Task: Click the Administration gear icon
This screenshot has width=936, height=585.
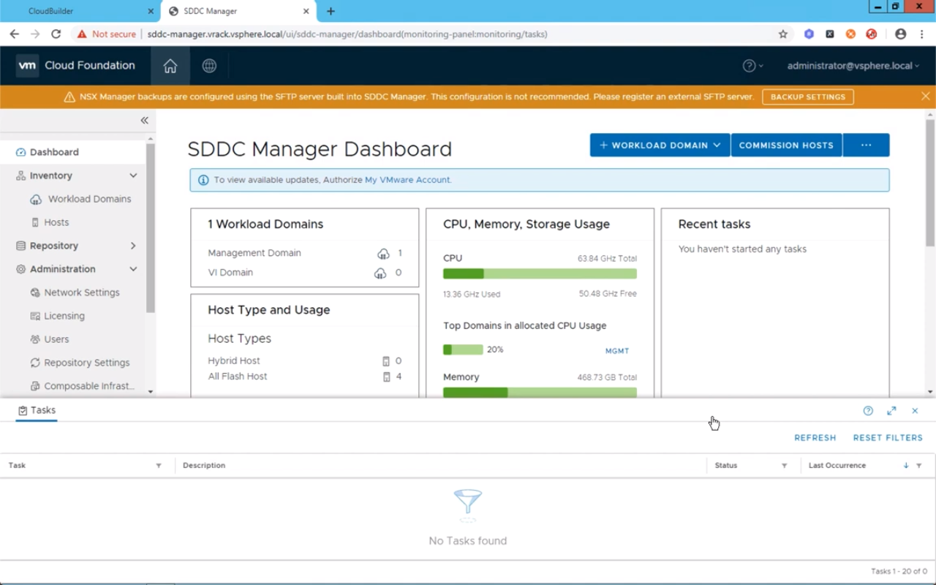Action: [x=20, y=269]
